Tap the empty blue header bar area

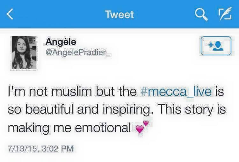(x=165, y=14)
